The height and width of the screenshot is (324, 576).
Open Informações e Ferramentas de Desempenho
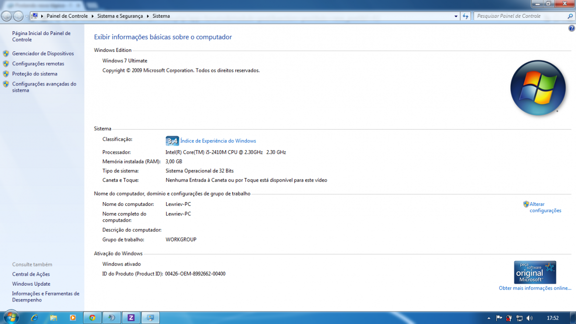click(x=46, y=297)
